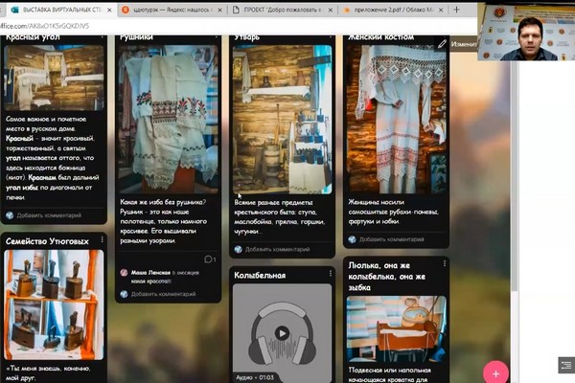Viewport: 575px width, 383px height.
Task: Open the Люлька cradle photo
Action: click(x=397, y=329)
